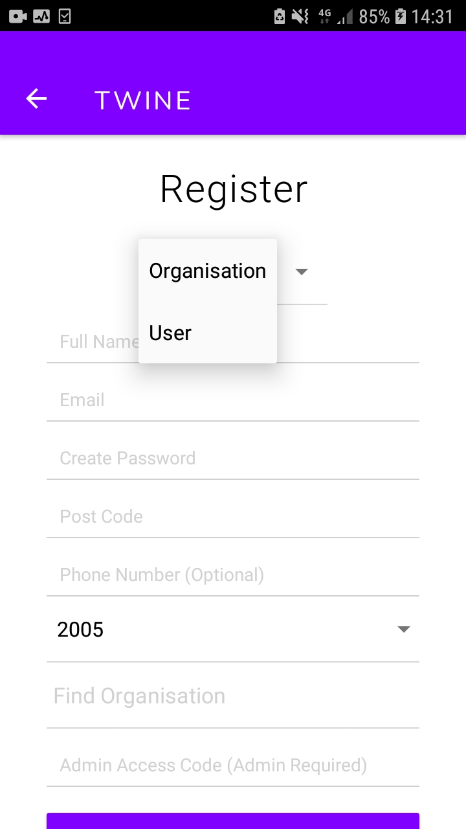Expand year selector arrow beside 2005
The height and width of the screenshot is (829, 466).
404,630
